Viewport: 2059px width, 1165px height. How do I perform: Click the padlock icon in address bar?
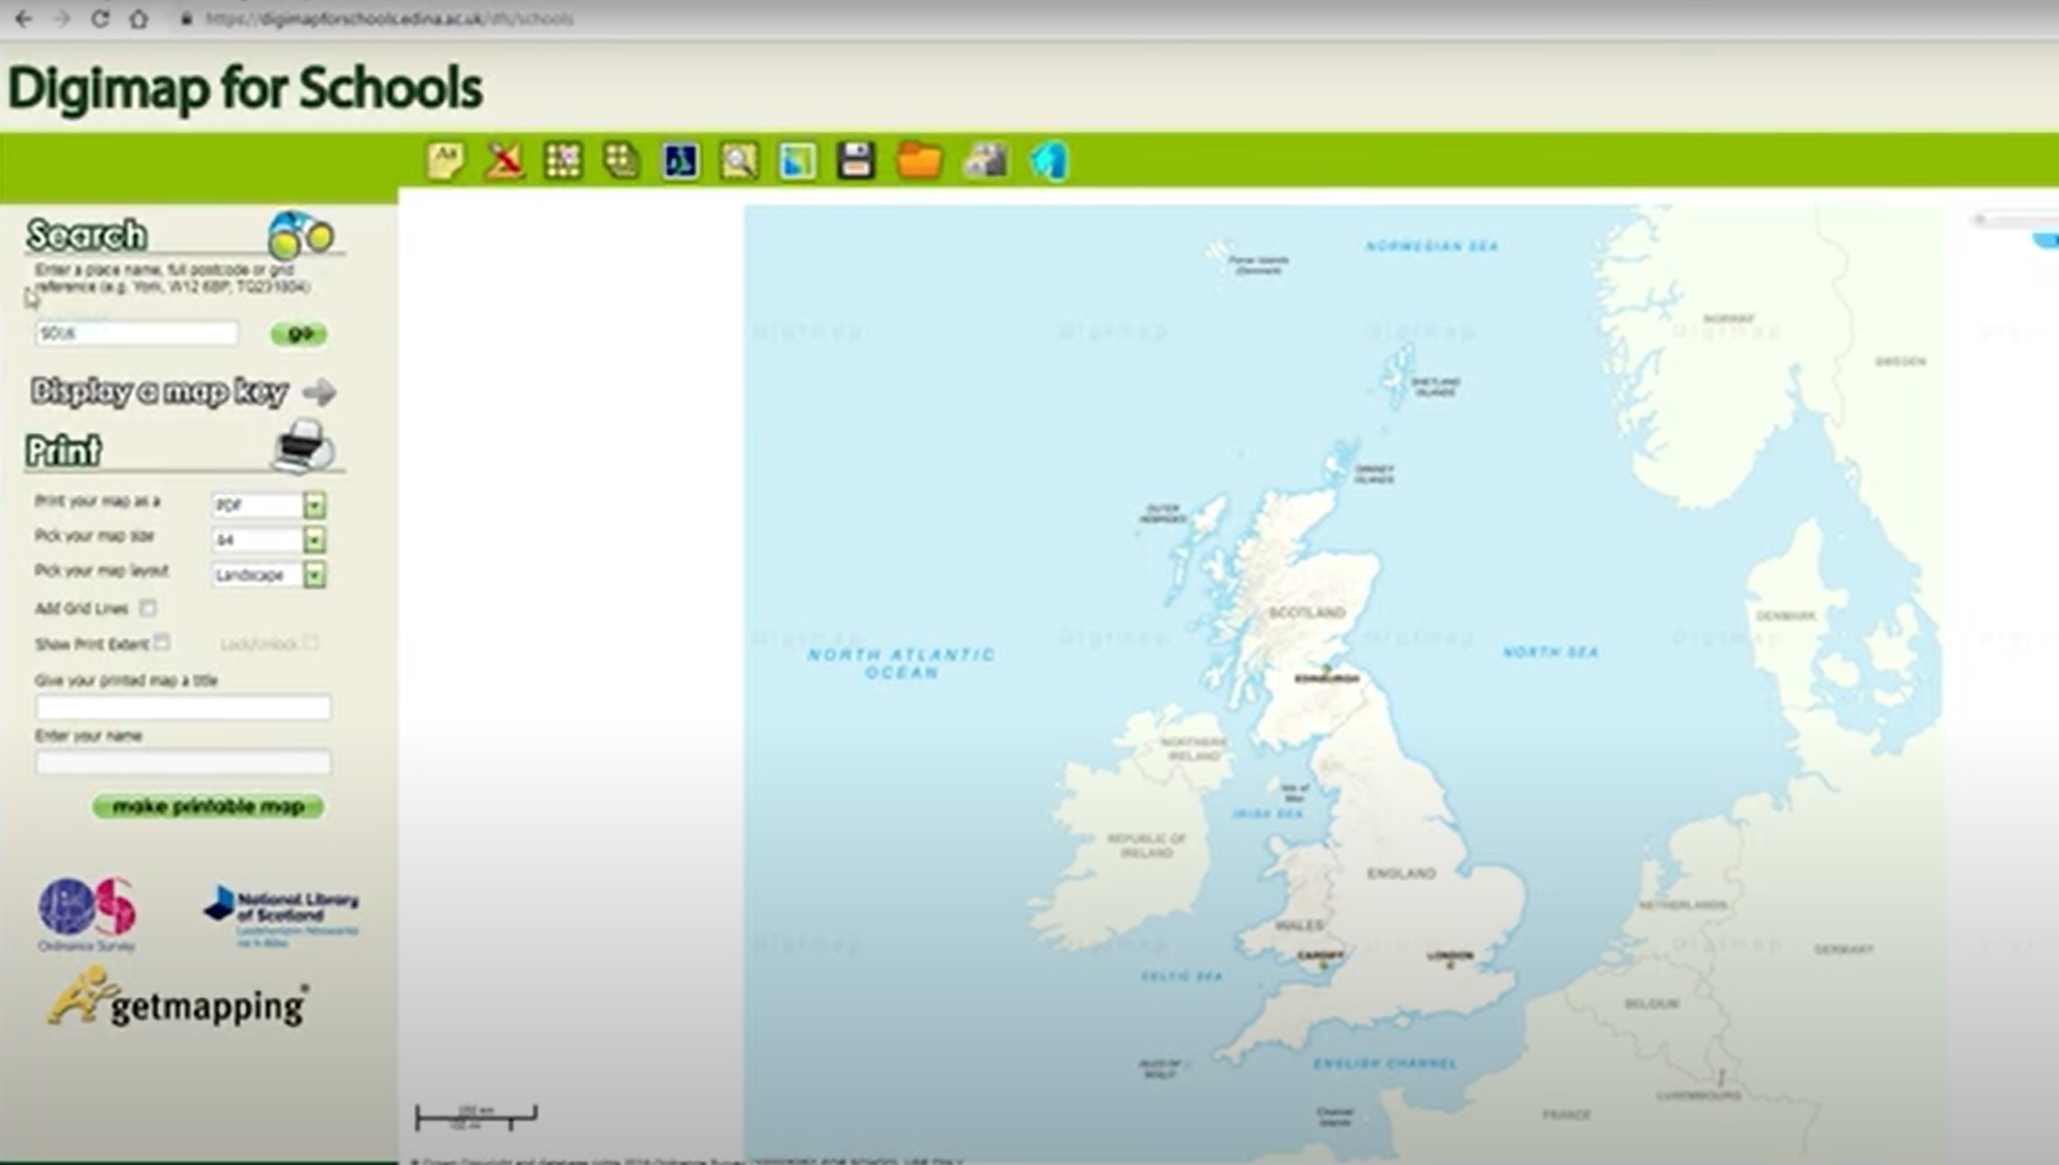(x=187, y=18)
